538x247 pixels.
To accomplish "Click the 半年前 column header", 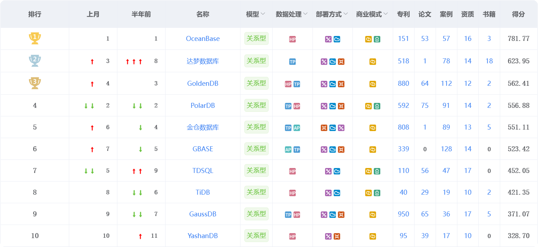I will point(141,14).
